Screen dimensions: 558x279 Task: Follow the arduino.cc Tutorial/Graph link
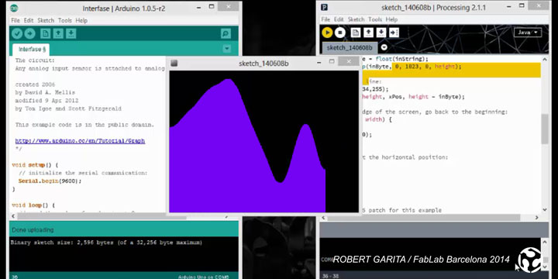(80, 140)
